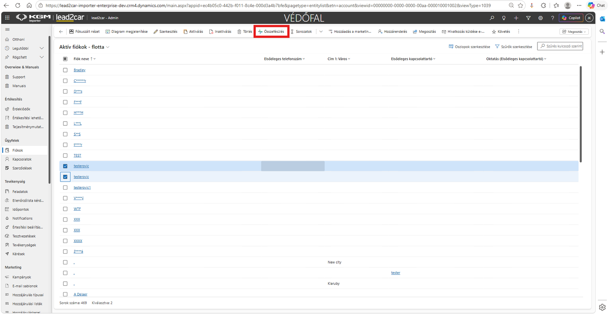Open the app launcher waffle icon
The height and width of the screenshot is (314, 609).
click(x=7, y=18)
